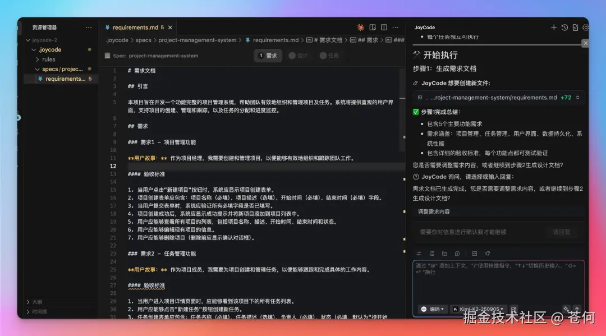Open JoyCode panel settings gear

(x=586, y=27)
